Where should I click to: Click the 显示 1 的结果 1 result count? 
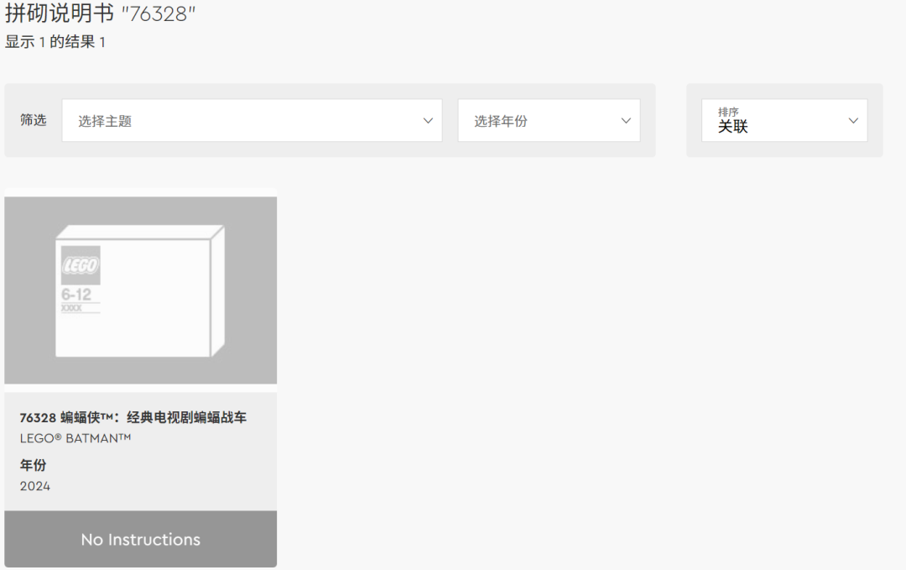(x=55, y=42)
